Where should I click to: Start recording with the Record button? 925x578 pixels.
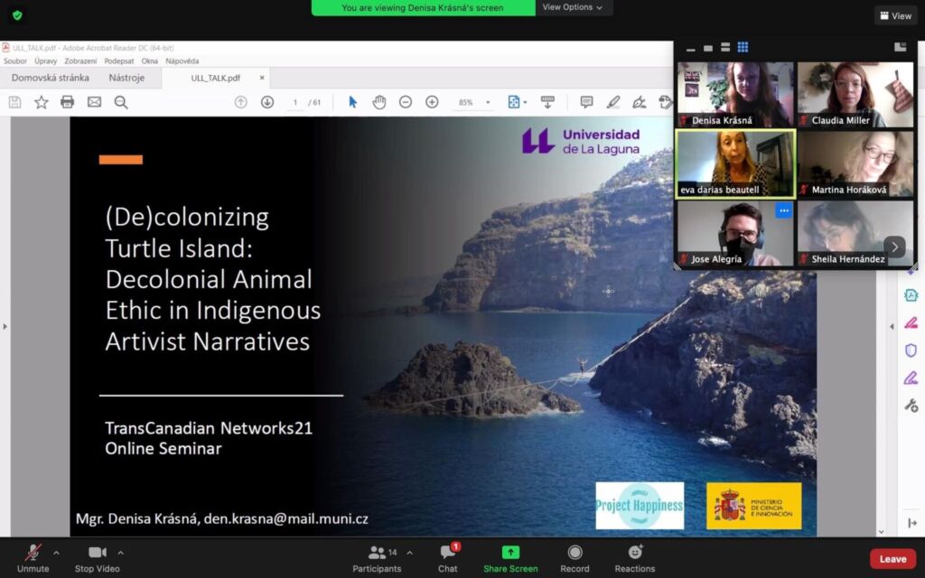[575, 553]
